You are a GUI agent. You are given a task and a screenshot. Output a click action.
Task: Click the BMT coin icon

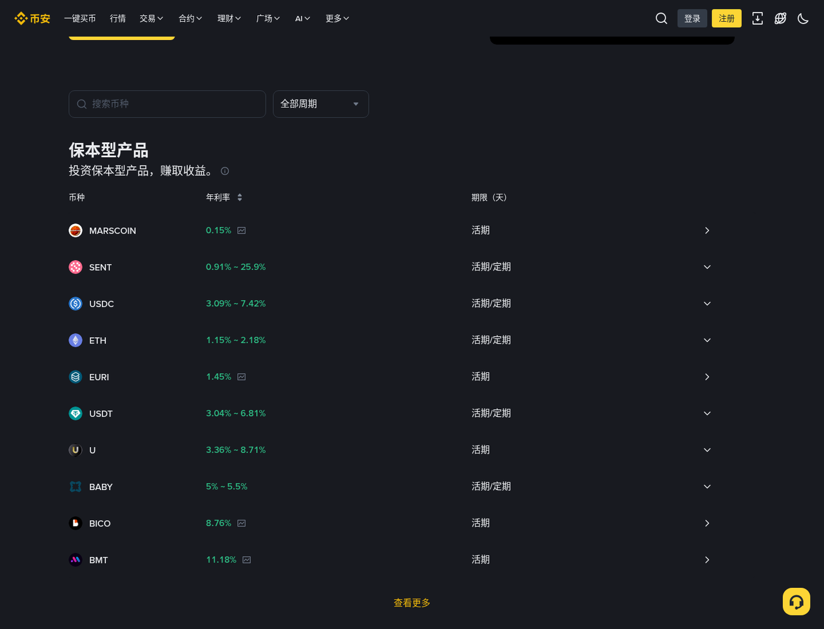[x=75, y=560]
